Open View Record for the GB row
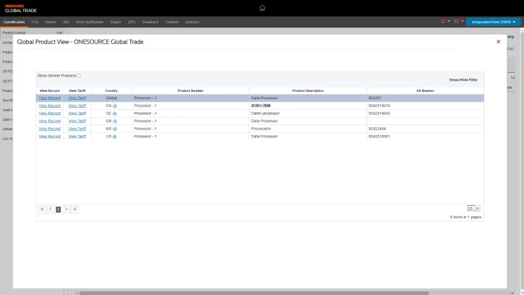This screenshot has height=295, width=524. pyautogui.click(x=50, y=121)
